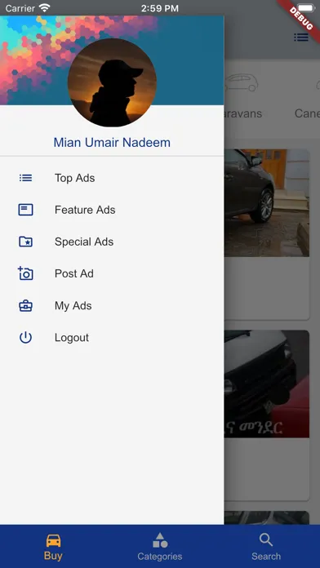Select Logout from drawer menu

pyautogui.click(x=112, y=338)
